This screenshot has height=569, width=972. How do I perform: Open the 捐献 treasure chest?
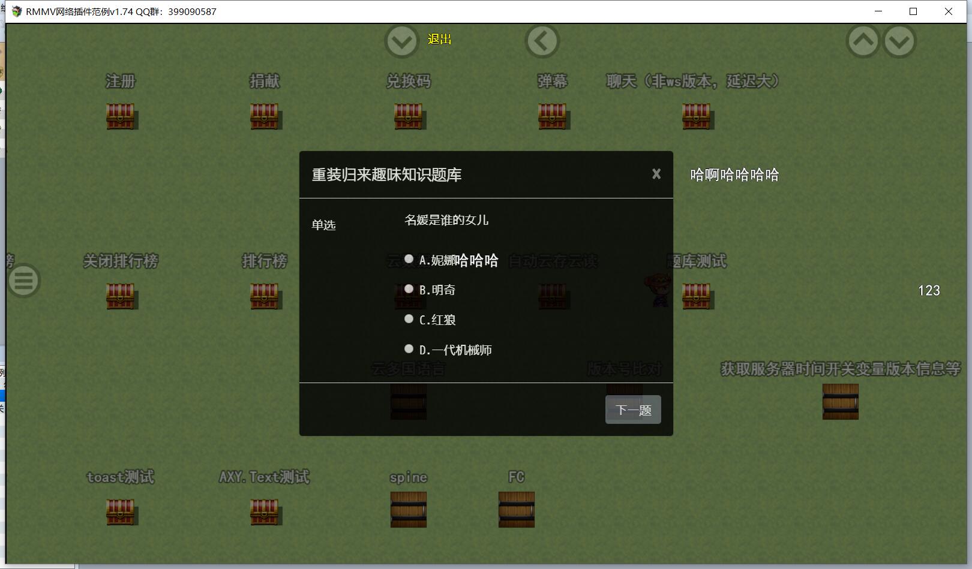click(265, 116)
